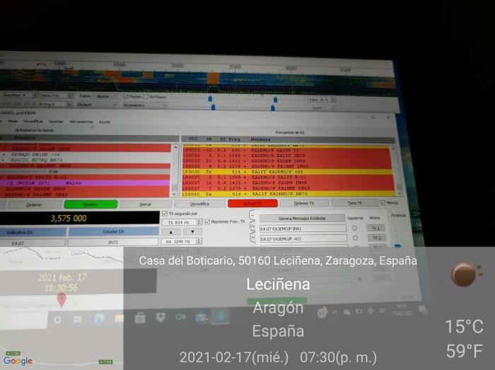495x370 pixels.
Task: Open Microsoft Store bag icon in taskbar
Action: (140, 318)
